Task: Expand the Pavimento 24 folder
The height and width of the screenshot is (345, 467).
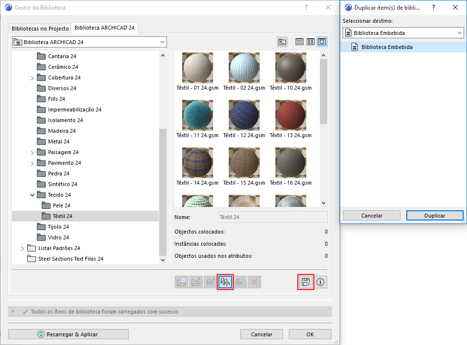Action: (32, 163)
